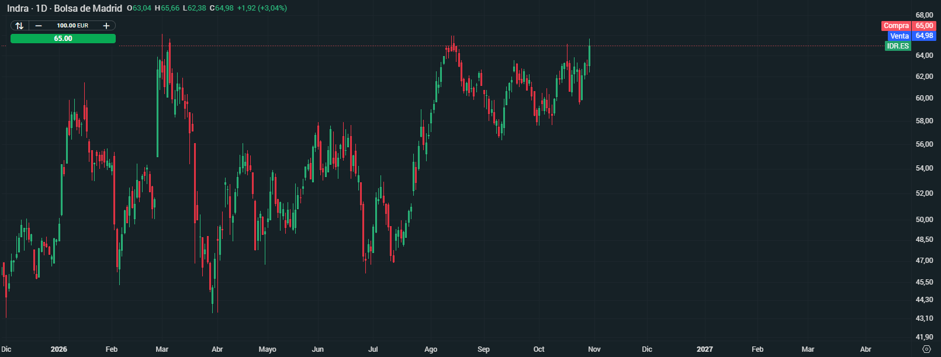Click the 41,90 price axis label

tap(924, 337)
